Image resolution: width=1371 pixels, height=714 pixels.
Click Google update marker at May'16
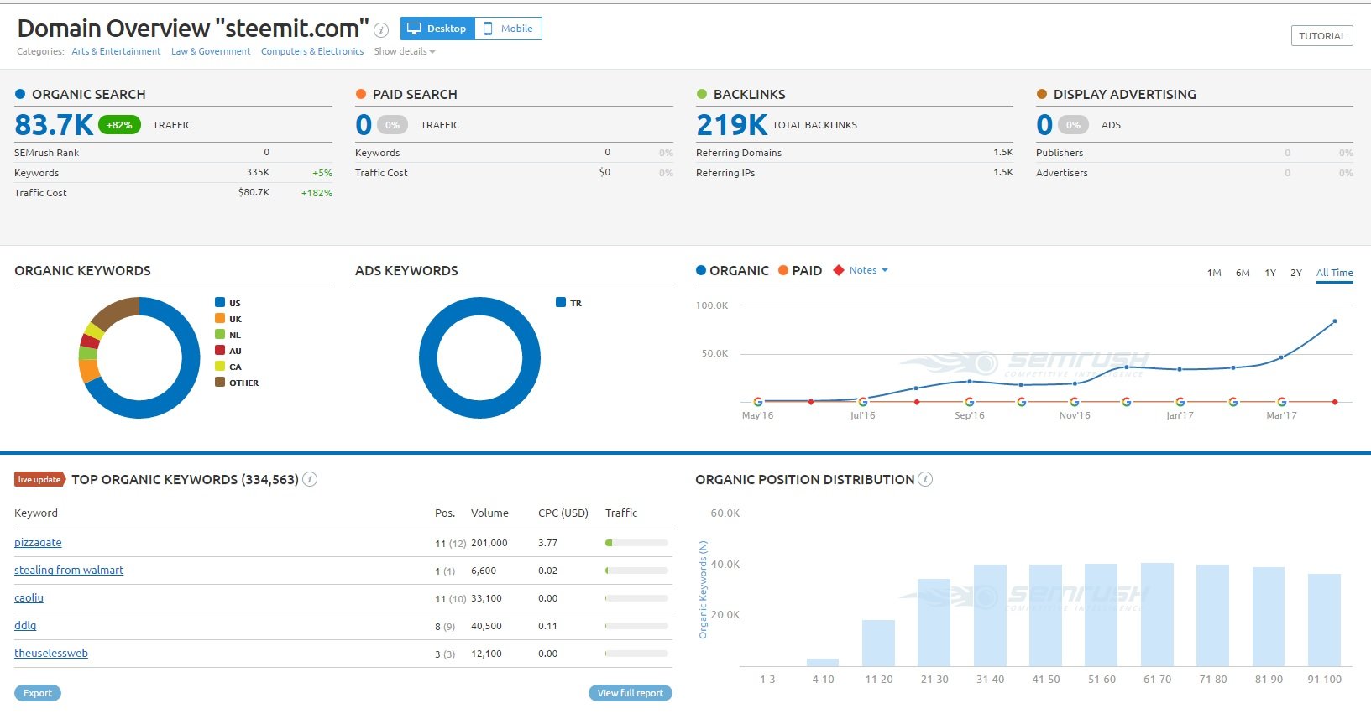click(758, 402)
